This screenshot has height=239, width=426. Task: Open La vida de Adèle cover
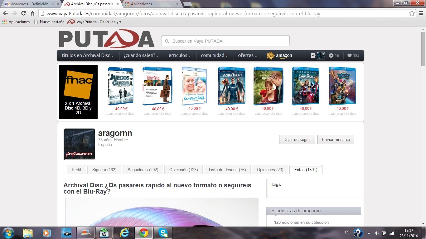click(194, 86)
